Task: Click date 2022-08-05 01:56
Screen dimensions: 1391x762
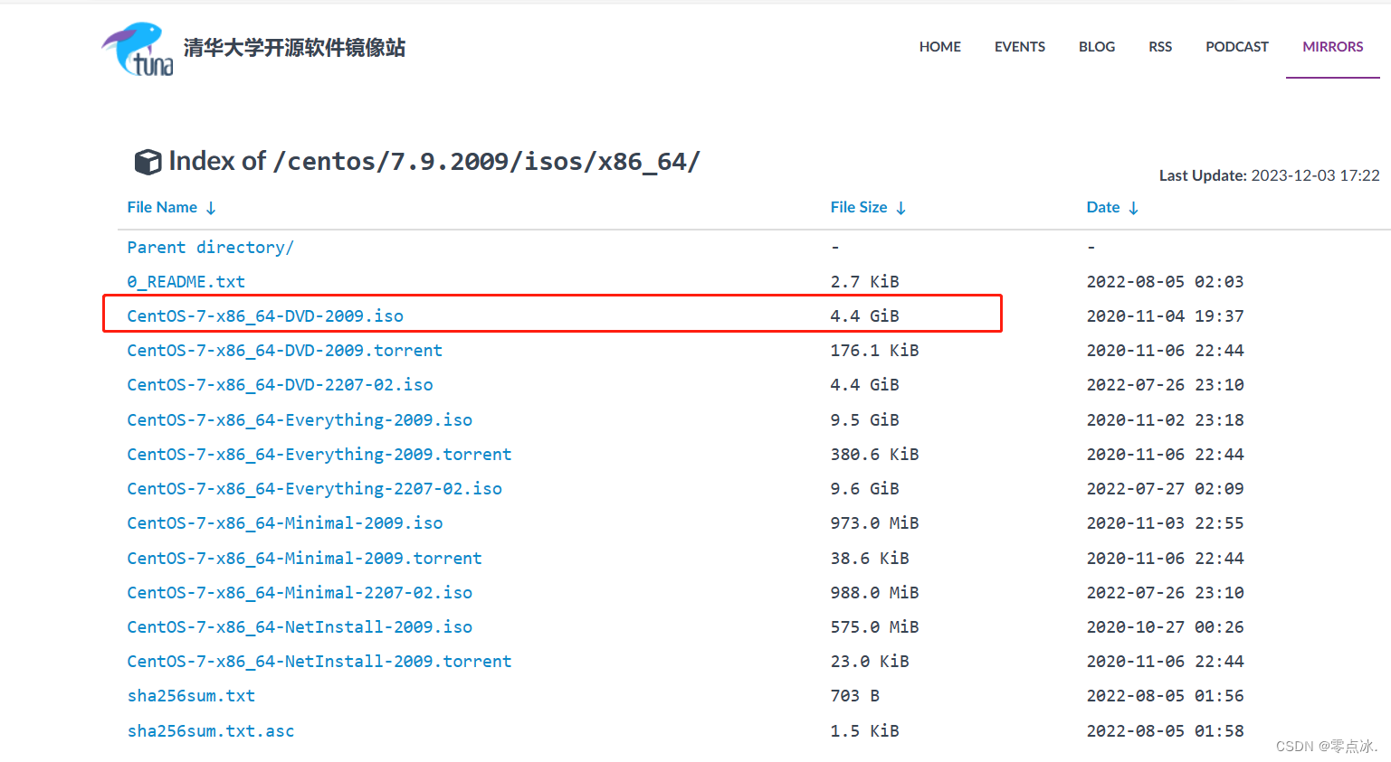Action: click(x=1165, y=696)
